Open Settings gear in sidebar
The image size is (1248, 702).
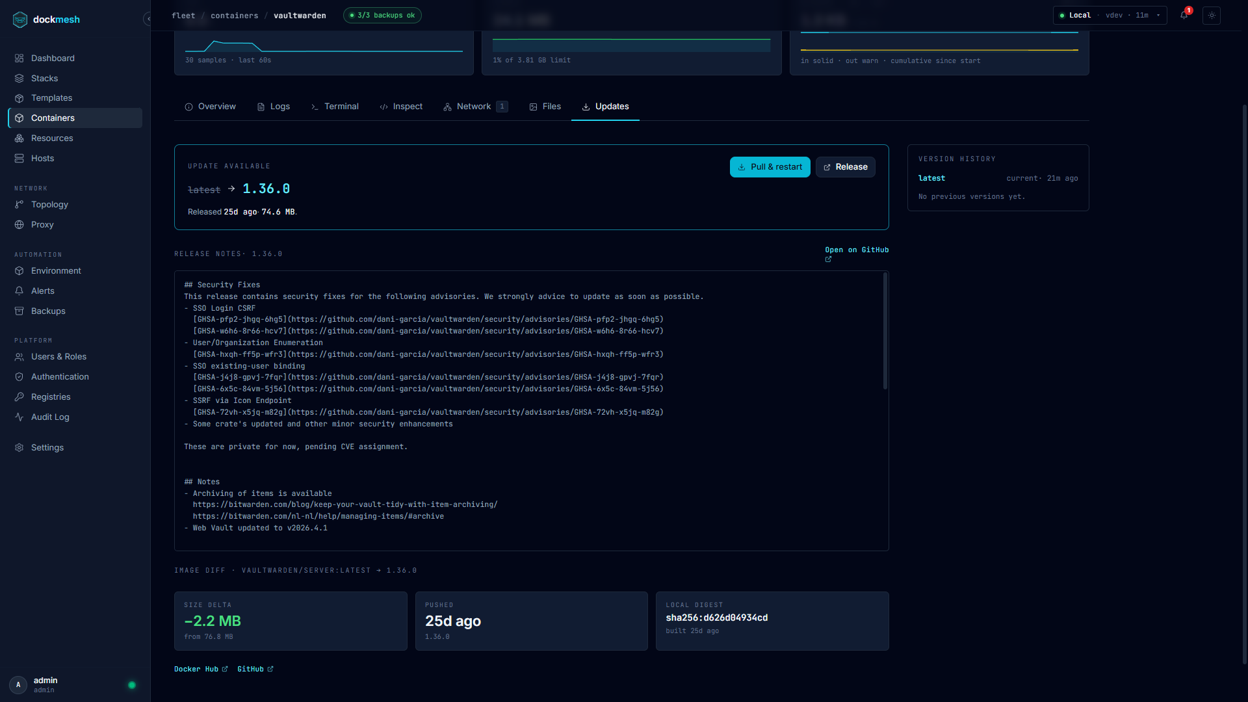19,447
